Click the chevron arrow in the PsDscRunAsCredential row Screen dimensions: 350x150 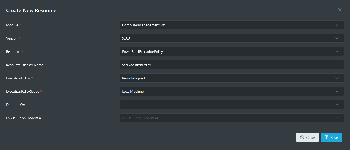click(x=337, y=118)
